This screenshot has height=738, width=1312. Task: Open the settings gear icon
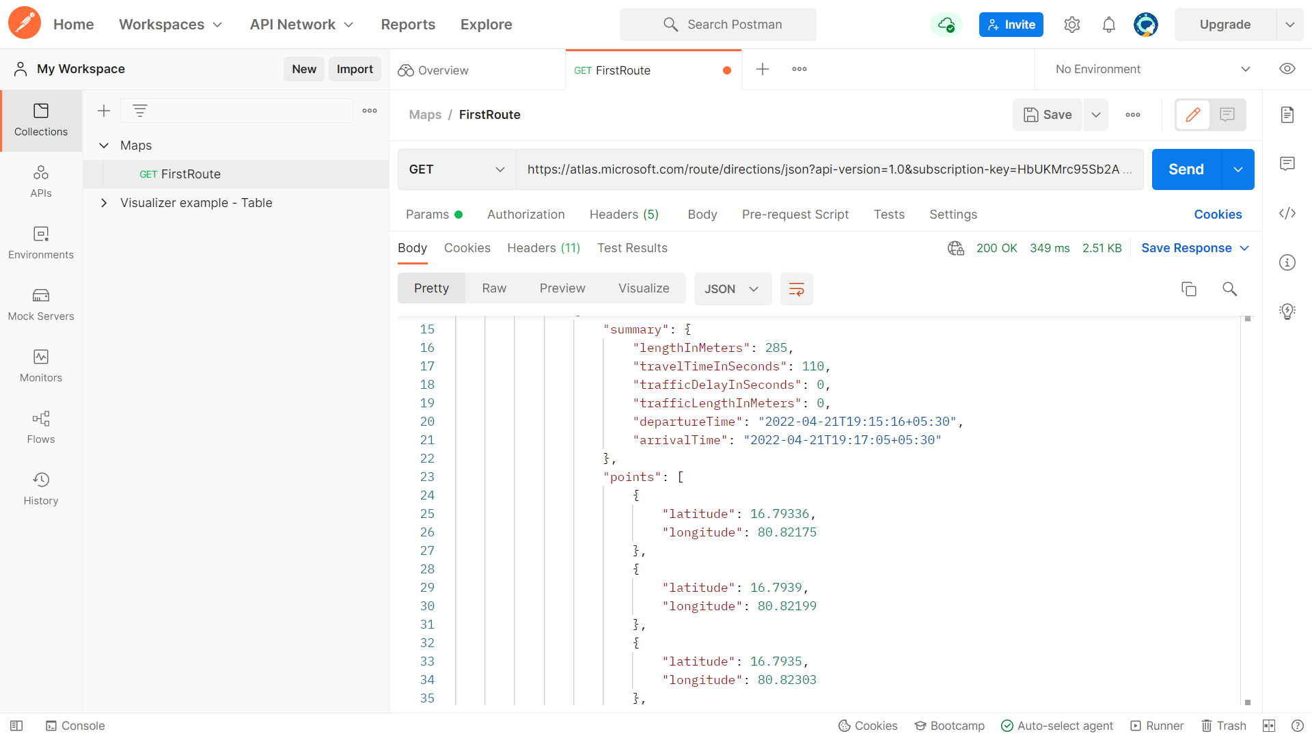tap(1072, 25)
